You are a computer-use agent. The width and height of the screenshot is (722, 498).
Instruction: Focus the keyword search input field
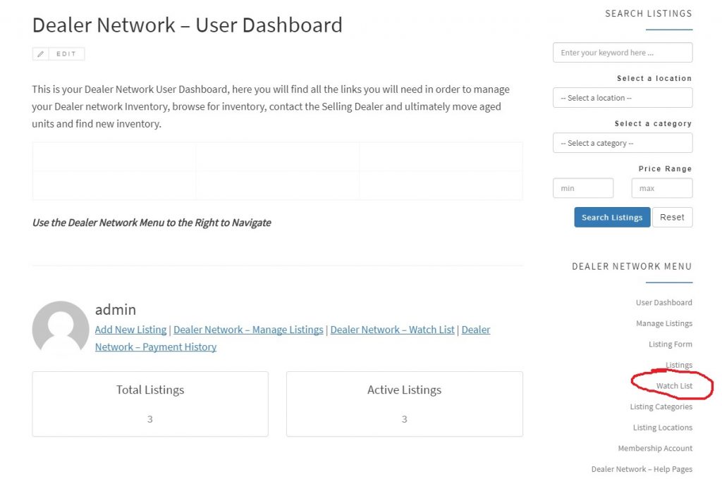[x=622, y=53]
